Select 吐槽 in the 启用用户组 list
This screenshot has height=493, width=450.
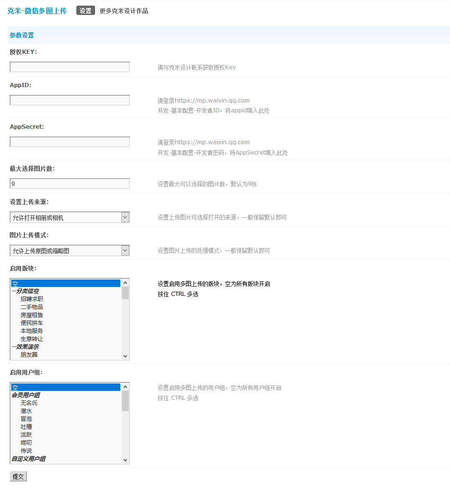pyautogui.click(x=26, y=427)
